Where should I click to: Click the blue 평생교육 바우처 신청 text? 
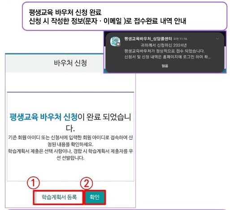click(x=43, y=117)
